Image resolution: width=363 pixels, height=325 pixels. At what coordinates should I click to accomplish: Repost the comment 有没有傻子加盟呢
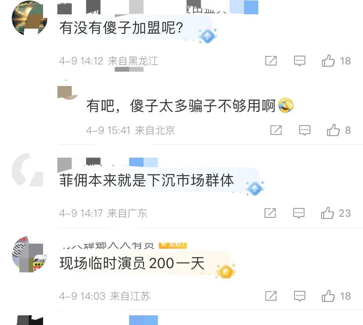point(271,61)
